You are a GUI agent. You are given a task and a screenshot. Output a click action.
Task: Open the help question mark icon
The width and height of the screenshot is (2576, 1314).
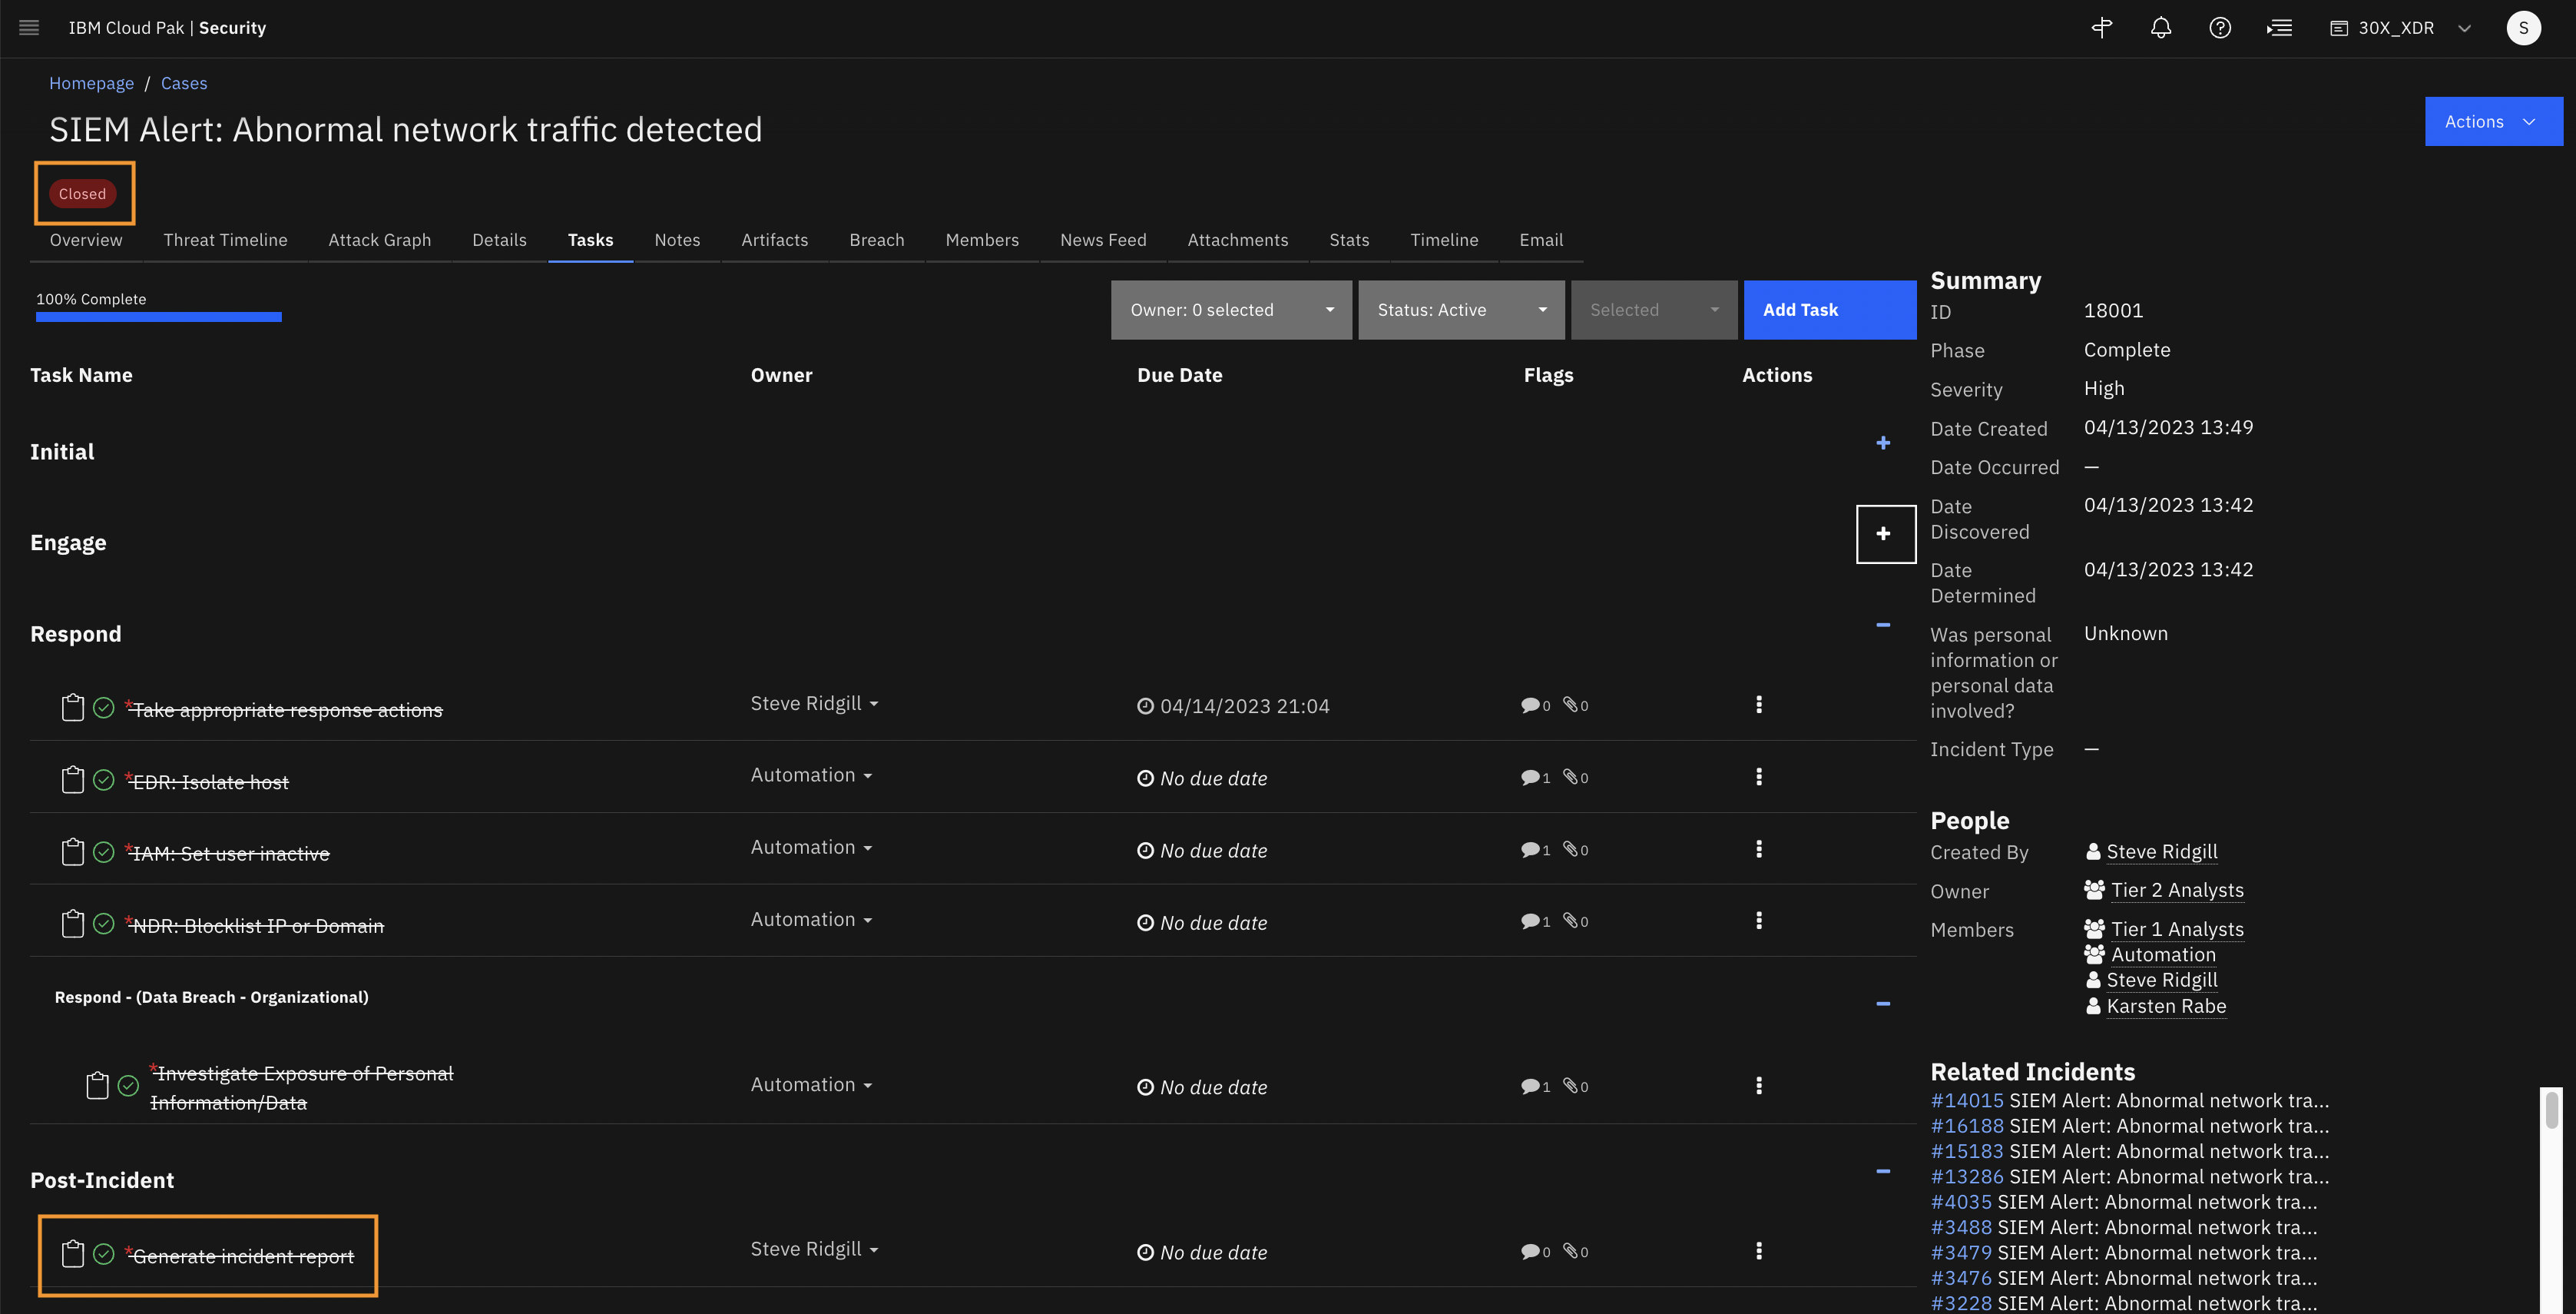(2219, 28)
